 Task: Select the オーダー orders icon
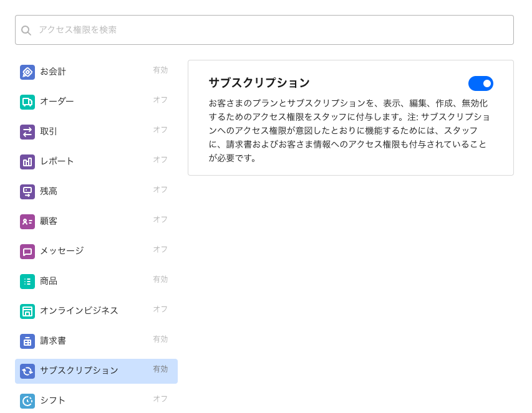tap(27, 102)
